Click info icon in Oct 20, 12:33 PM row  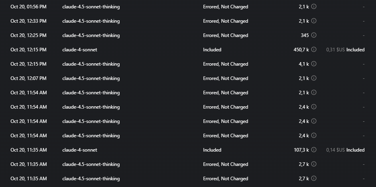(x=314, y=21)
